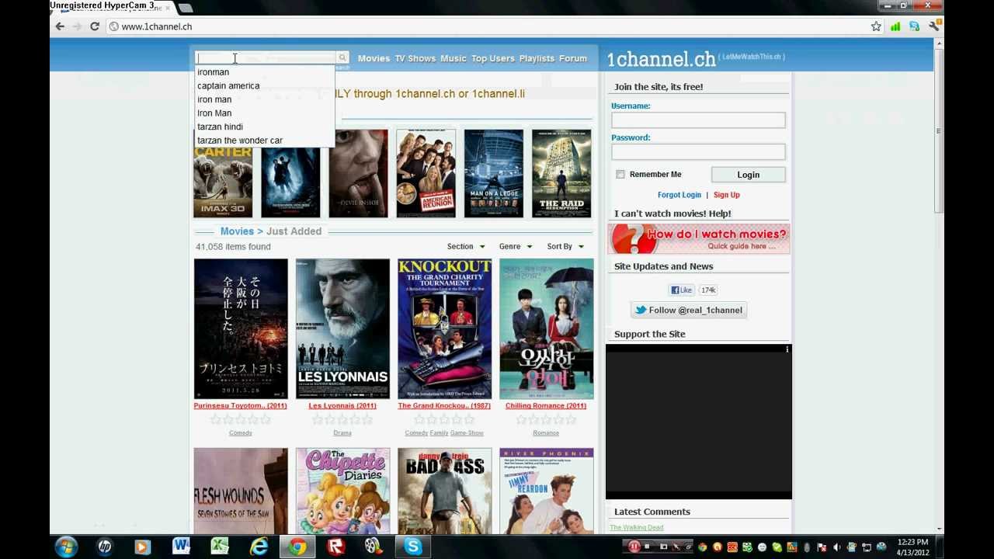Open Chrome wrench settings menu
The width and height of the screenshot is (994, 559).
pyautogui.click(x=933, y=26)
